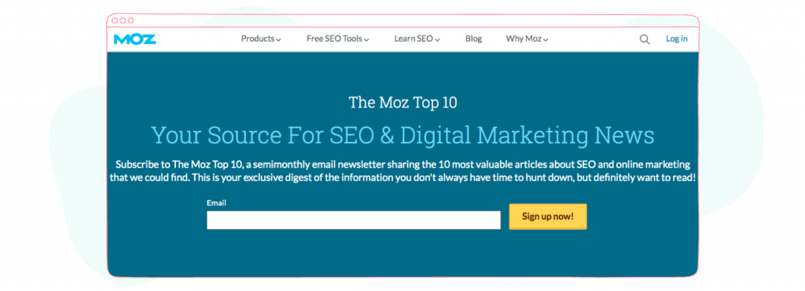Click the headline about Digital Marketing News
This screenshot has height=291, width=805.
pyautogui.click(x=403, y=135)
